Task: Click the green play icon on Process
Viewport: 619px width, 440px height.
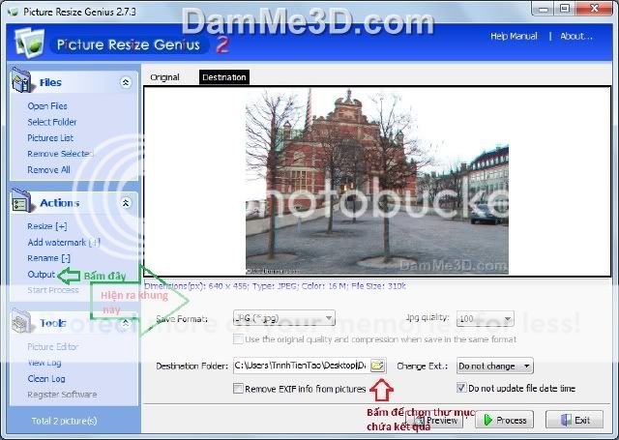Action: (x=487, y=421)
